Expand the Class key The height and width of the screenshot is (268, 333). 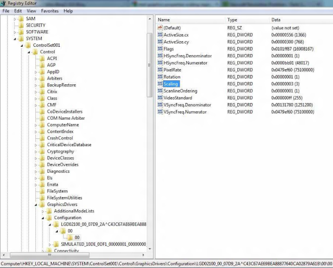pyautogui.click(x=36, y=99)
